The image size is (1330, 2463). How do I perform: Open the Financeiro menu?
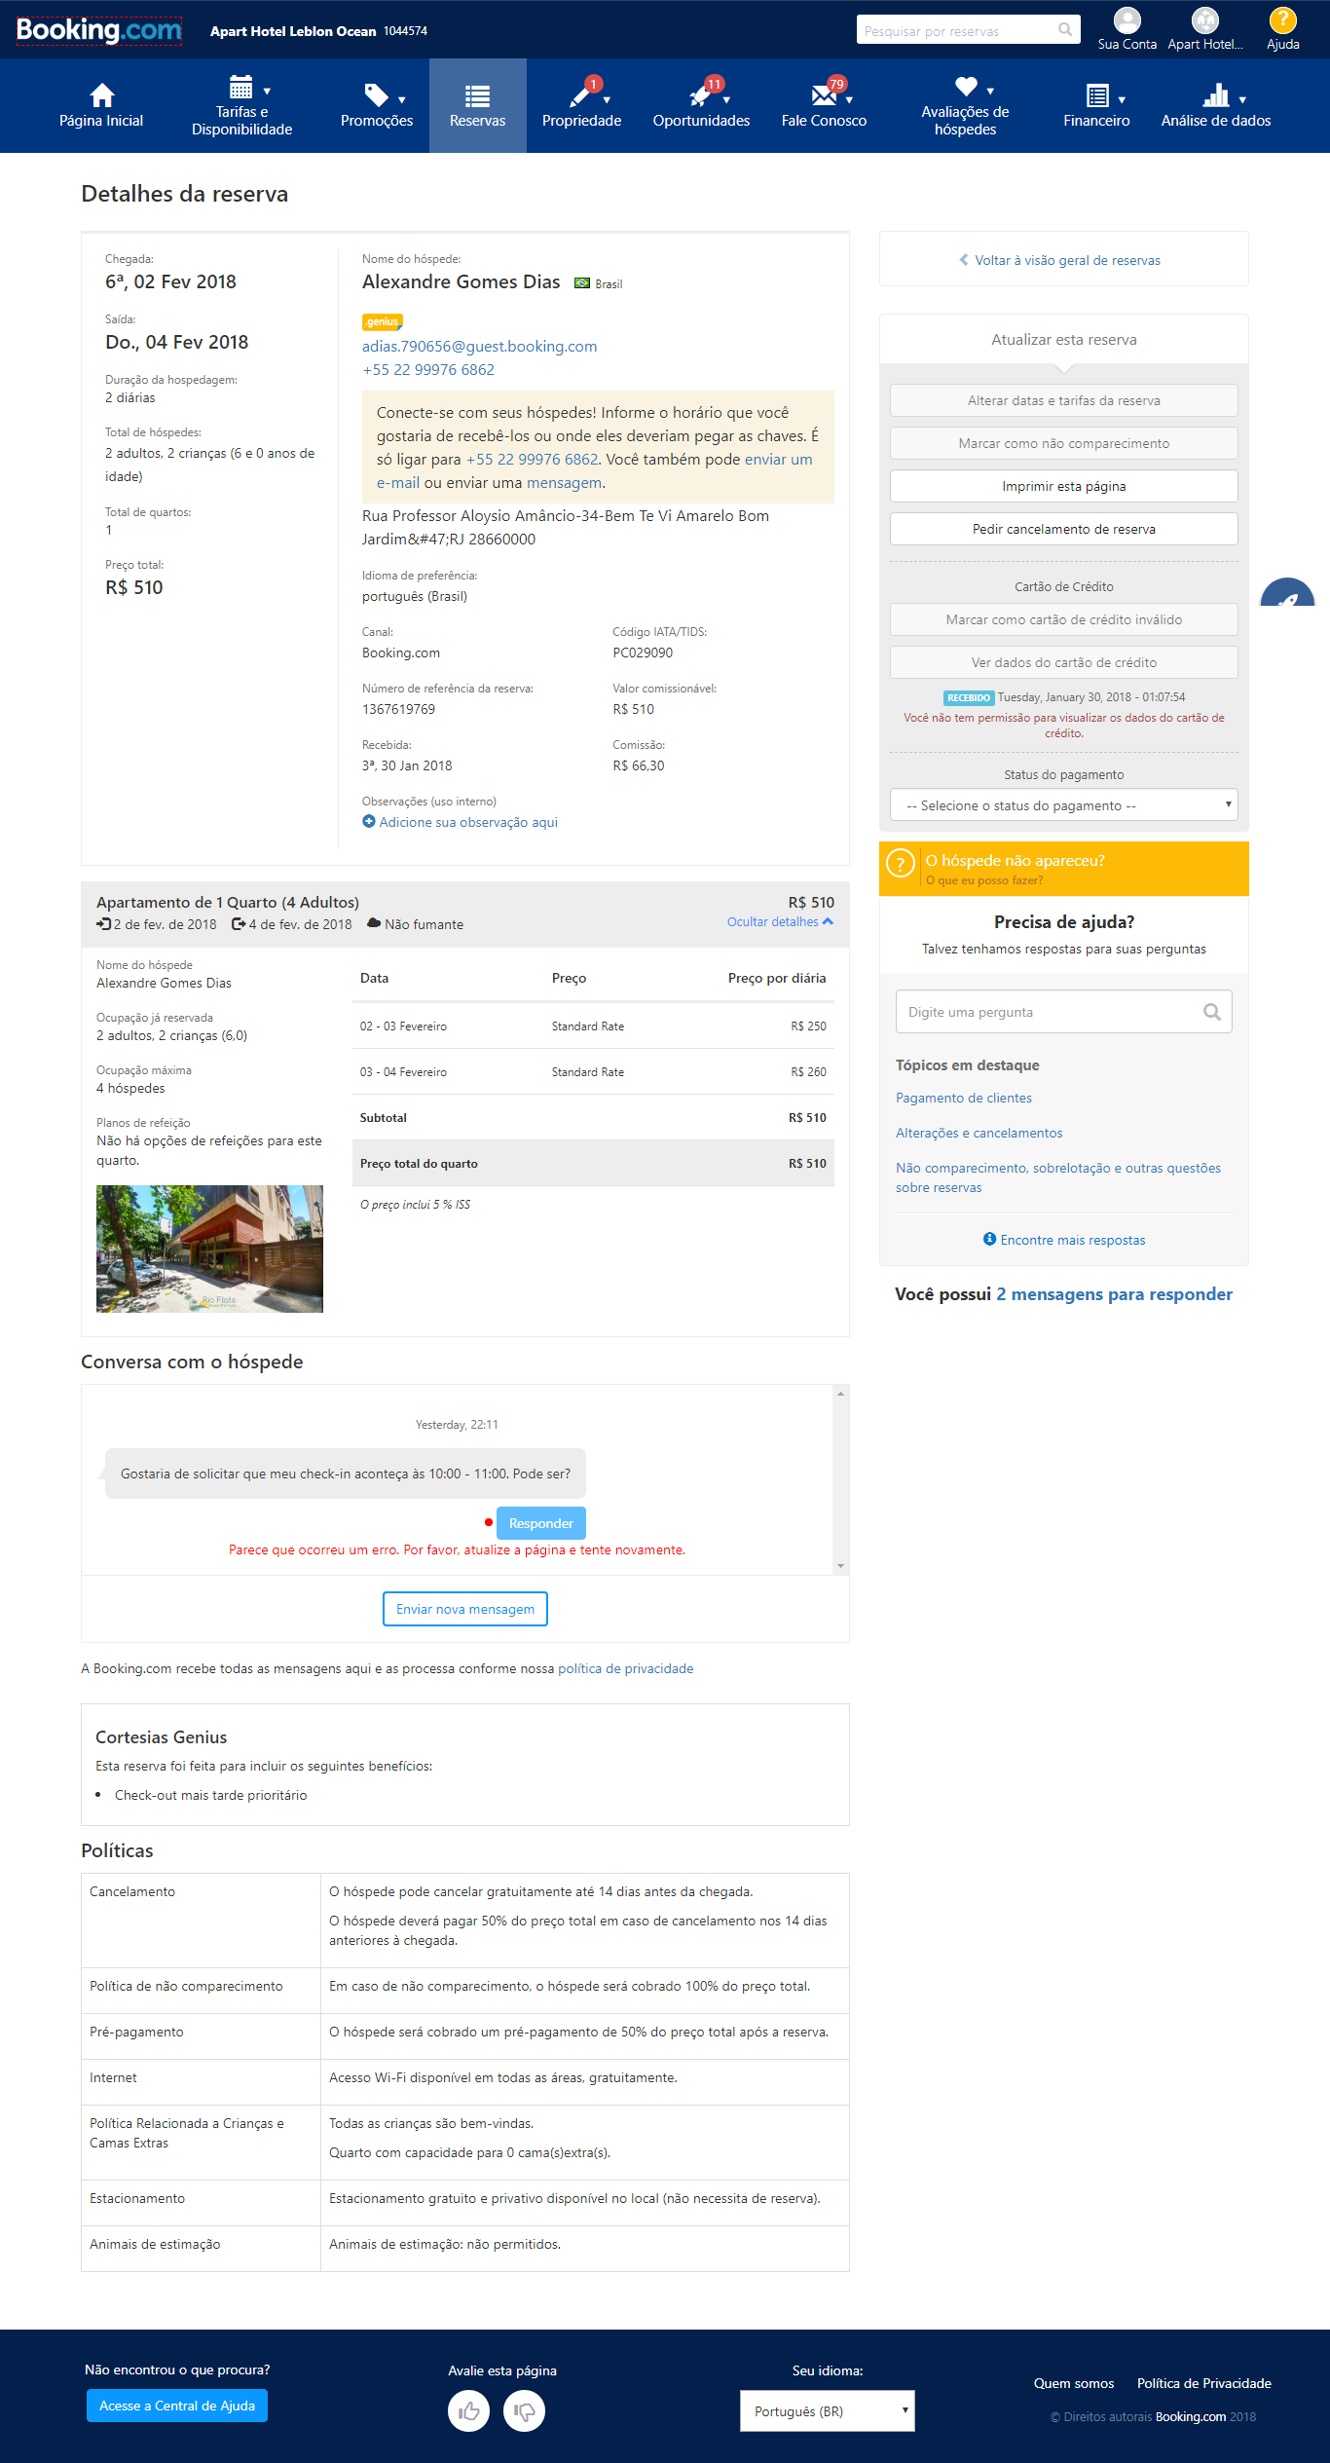[x=1096, y=105]
